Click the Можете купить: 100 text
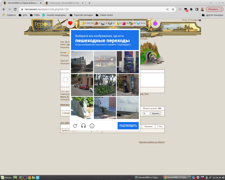225x180 pixels. 152,108
